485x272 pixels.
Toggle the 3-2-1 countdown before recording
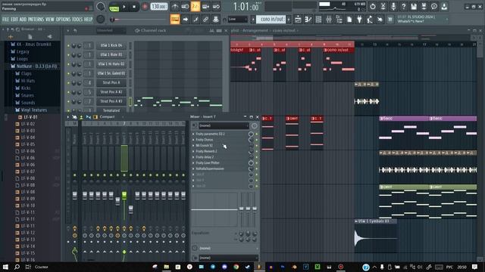[196, 7]
